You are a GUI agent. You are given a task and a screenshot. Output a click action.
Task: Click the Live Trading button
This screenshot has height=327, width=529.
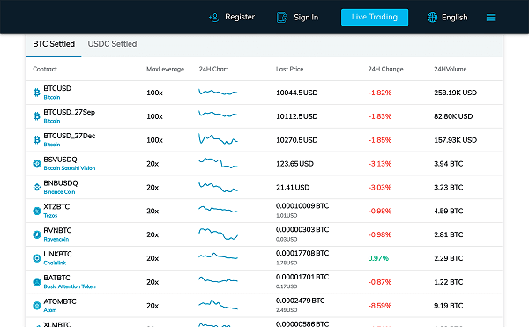(375, 18)
